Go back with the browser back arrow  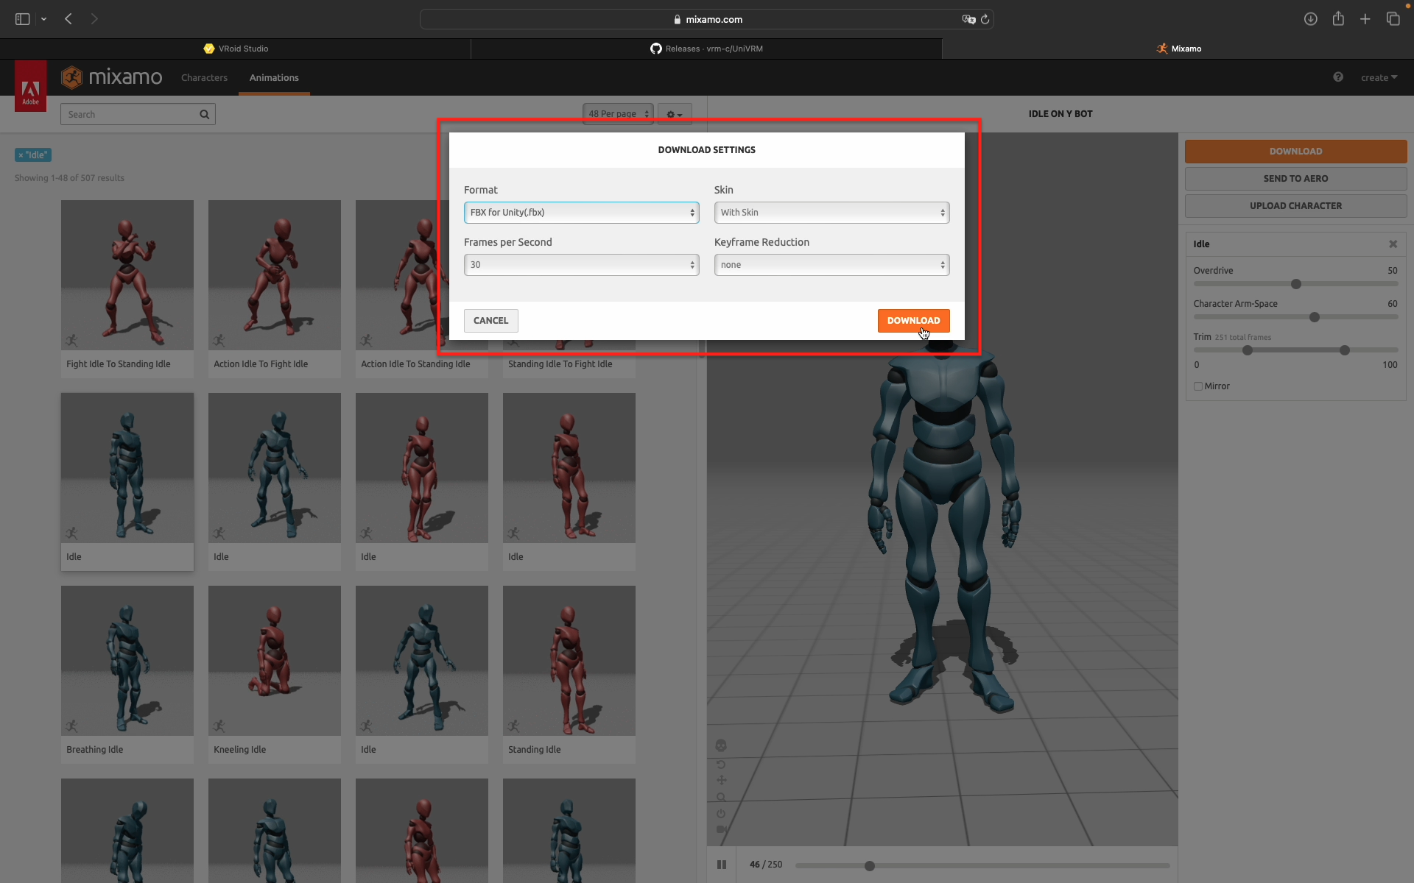tap(68, 19)
